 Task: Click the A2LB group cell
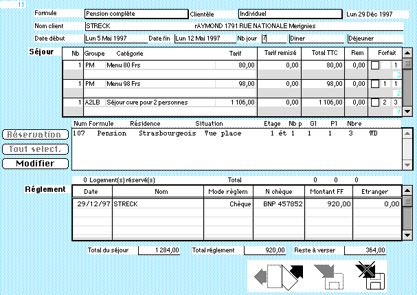tap(94, 102)
